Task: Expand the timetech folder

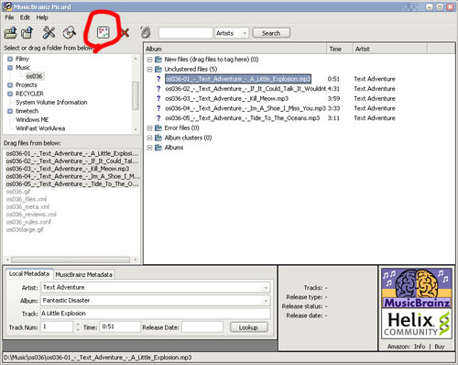Action: pos(10,111)
